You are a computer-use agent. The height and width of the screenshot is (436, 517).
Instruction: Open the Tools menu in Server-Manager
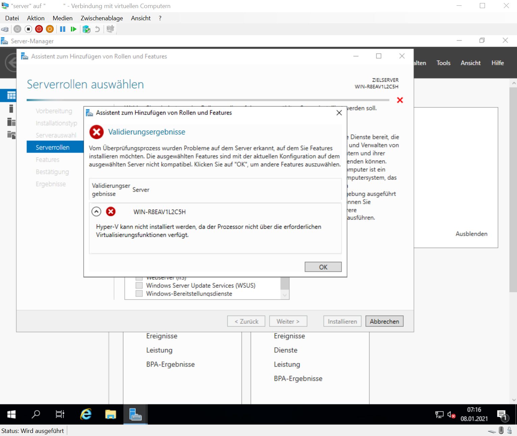pyautogui.click(x=443, y=63)
